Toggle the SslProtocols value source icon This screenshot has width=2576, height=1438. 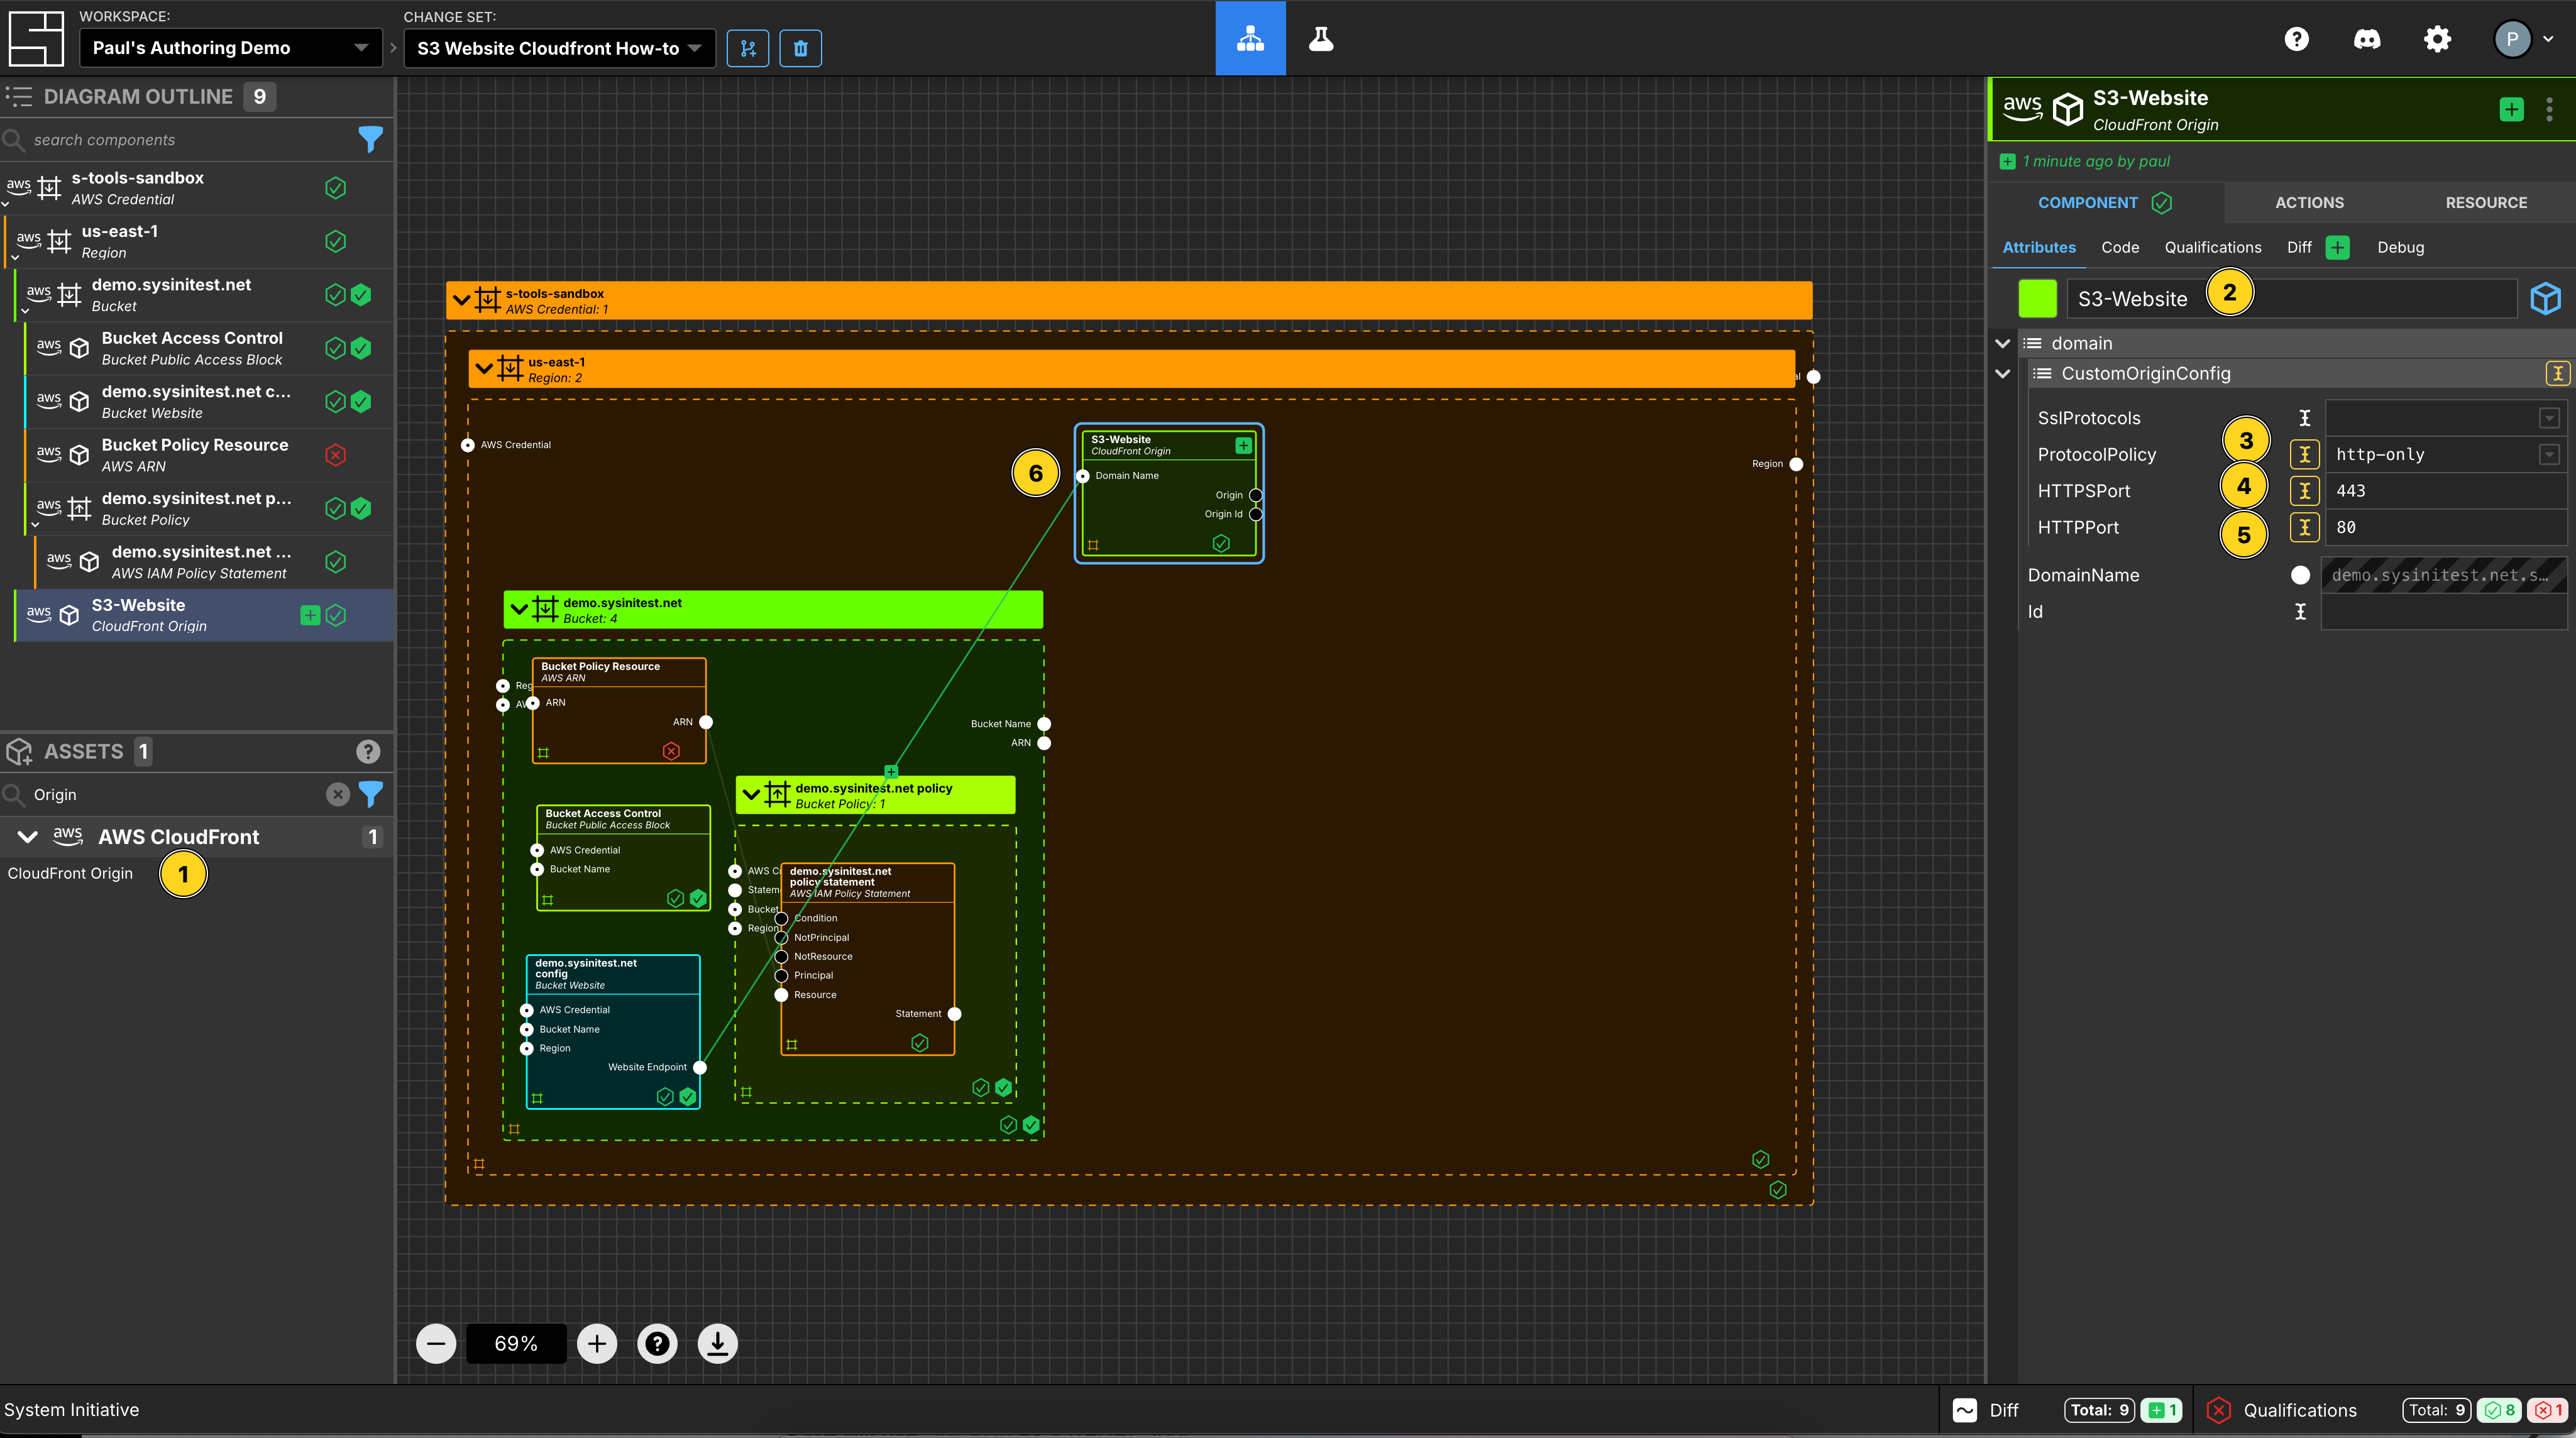pyautogui.click(x=2304, y=418)
